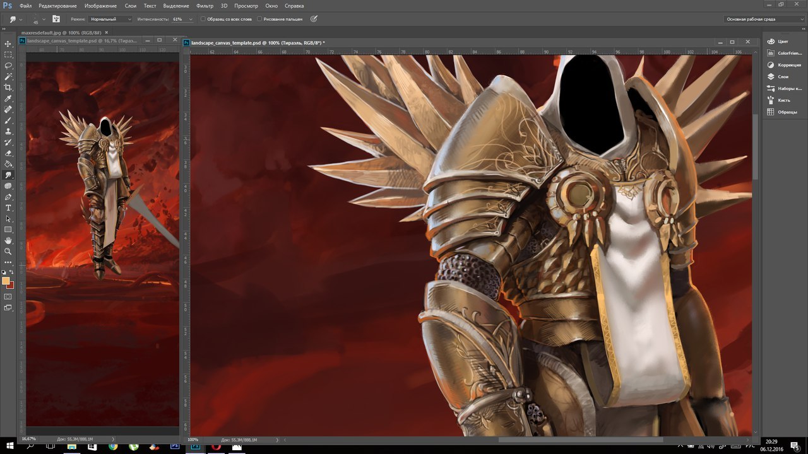Open the Фильтр menu
Image resolution: width=808 pixels, height=454 pixels.
(x=205, y=6)
